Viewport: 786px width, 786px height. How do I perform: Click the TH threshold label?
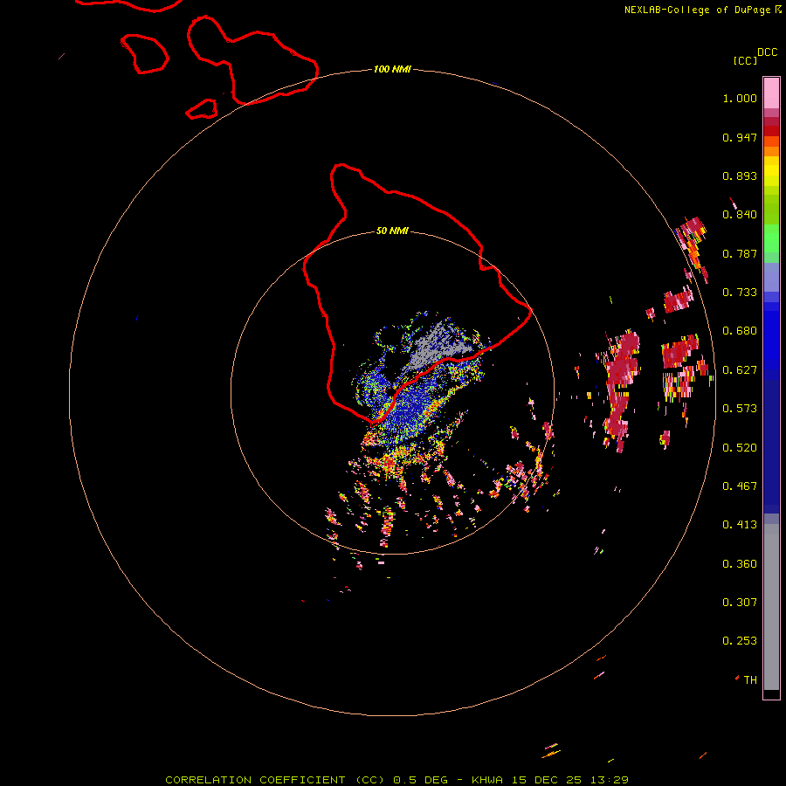750,680
